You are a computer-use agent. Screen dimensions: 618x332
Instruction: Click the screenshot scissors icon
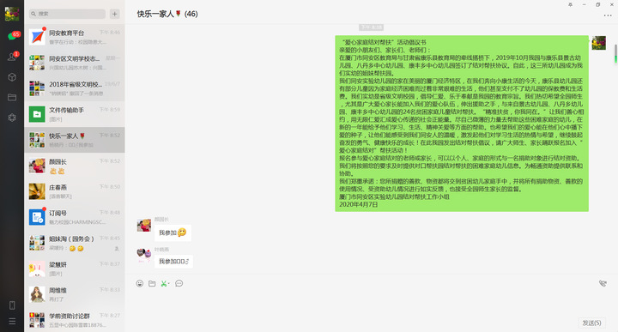tap(164, 284)
